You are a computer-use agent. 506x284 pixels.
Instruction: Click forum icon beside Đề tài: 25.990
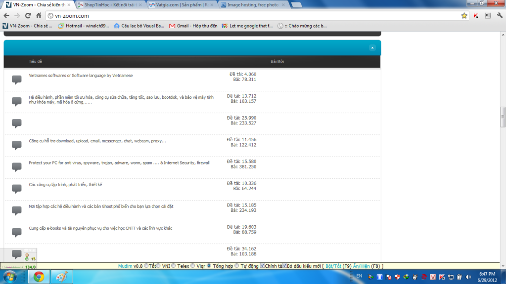point(16,123)
